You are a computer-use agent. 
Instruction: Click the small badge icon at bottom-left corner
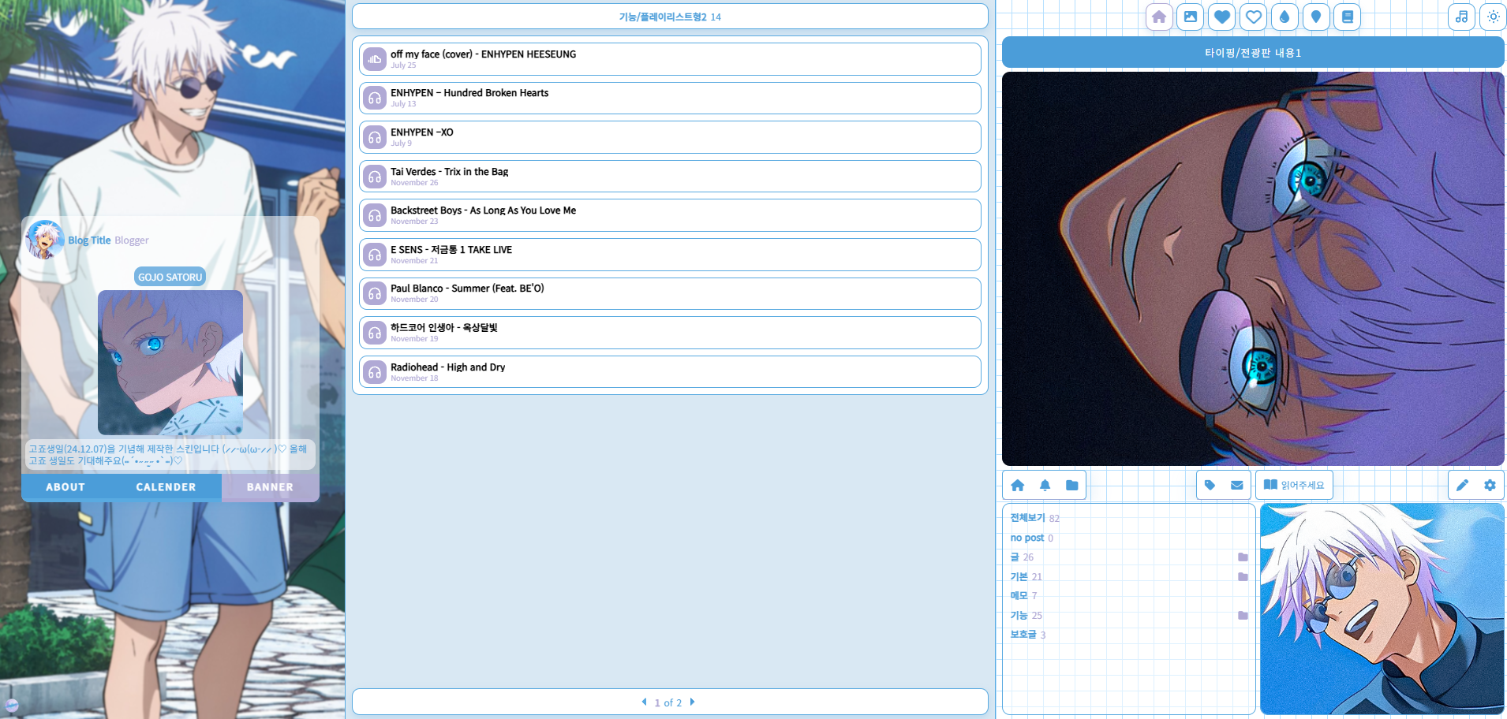12,706
